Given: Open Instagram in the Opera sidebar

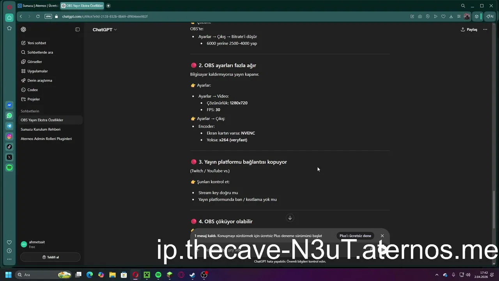Looking at the screenshot, I should pyautogui.click(x=9, y=137).
